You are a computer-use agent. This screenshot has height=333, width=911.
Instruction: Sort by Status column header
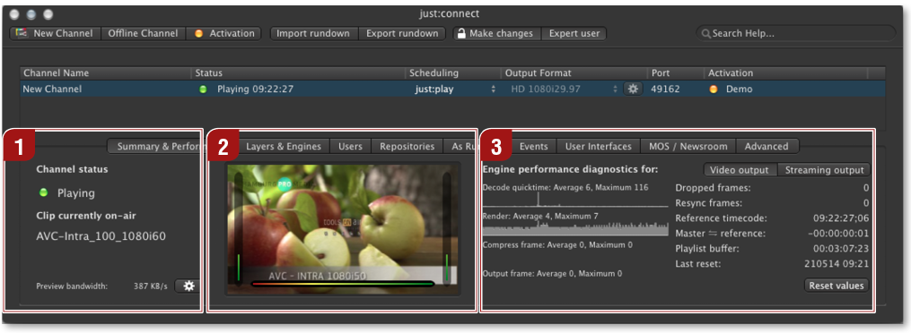[299, 73]
